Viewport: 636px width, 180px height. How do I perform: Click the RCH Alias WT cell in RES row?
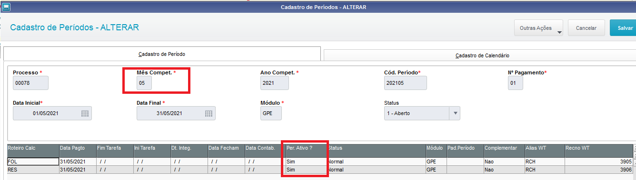pos(545,169)
